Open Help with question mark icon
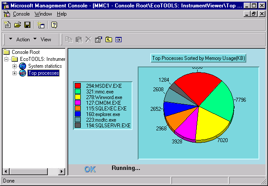The width and height of the screenshot is (268, 186). click(54, 25)
